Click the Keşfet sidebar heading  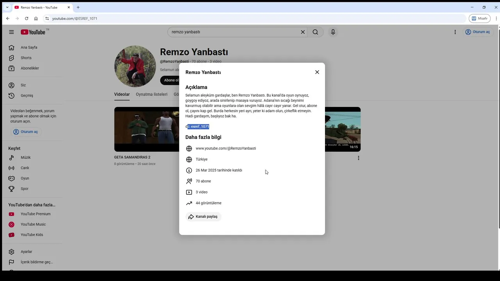[14, 148]
